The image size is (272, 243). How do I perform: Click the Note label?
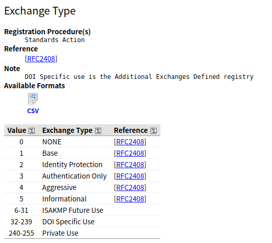pyautogui.click(x=12, y=69)
